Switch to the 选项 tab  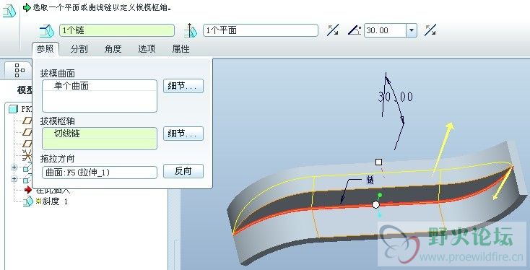(x=147, y=49)
